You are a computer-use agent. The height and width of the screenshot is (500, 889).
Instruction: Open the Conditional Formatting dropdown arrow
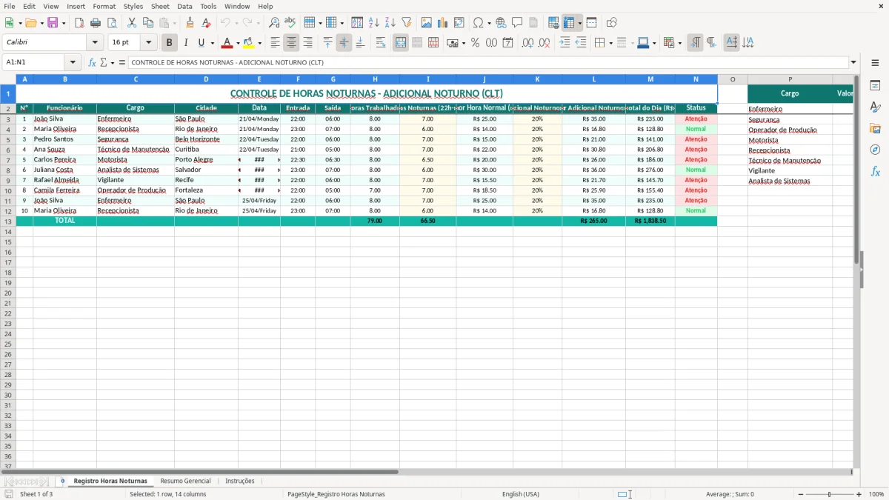click(680, 43)
